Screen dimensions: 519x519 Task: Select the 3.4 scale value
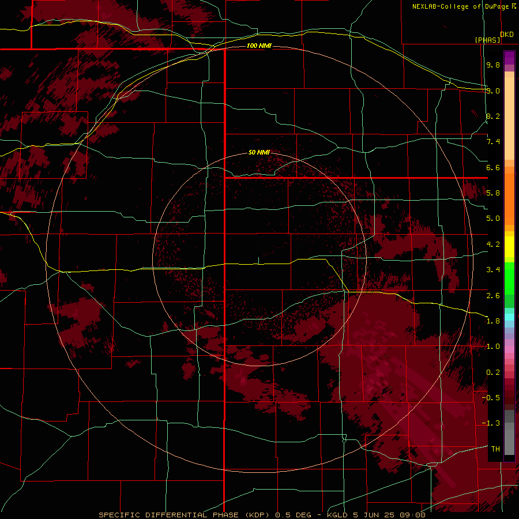point(493,270)
